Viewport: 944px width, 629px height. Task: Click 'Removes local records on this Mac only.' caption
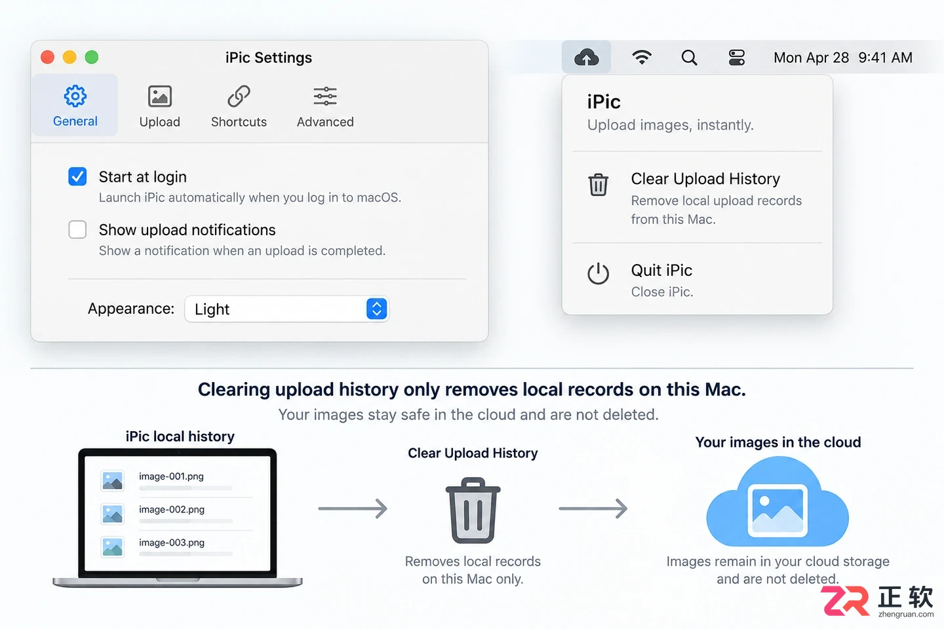[x=473, y=570]
